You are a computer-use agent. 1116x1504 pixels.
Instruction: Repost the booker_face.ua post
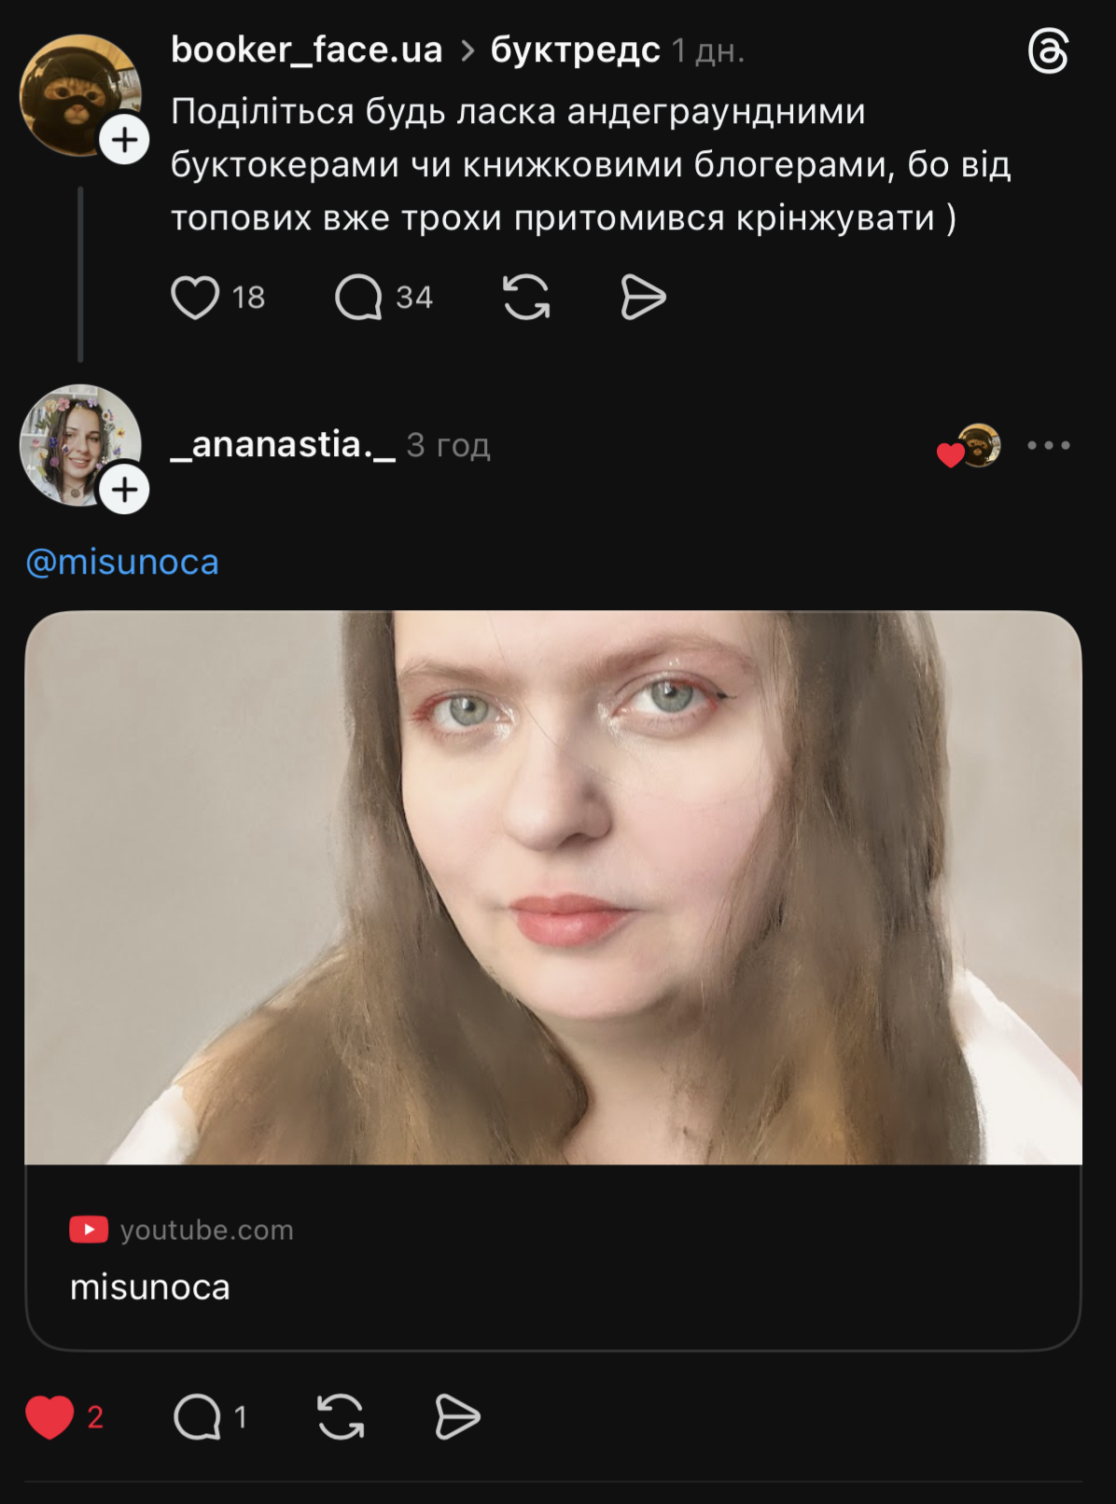pyautogui.click(x=526, y=298)
